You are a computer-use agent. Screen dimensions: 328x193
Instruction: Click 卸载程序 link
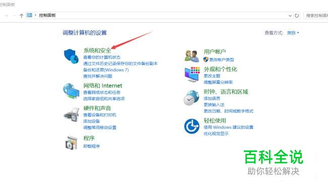(91, 146)
